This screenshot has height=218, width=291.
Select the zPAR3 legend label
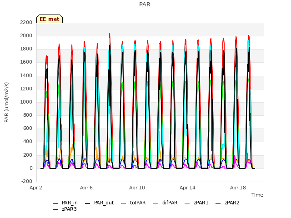coord(69,209)
